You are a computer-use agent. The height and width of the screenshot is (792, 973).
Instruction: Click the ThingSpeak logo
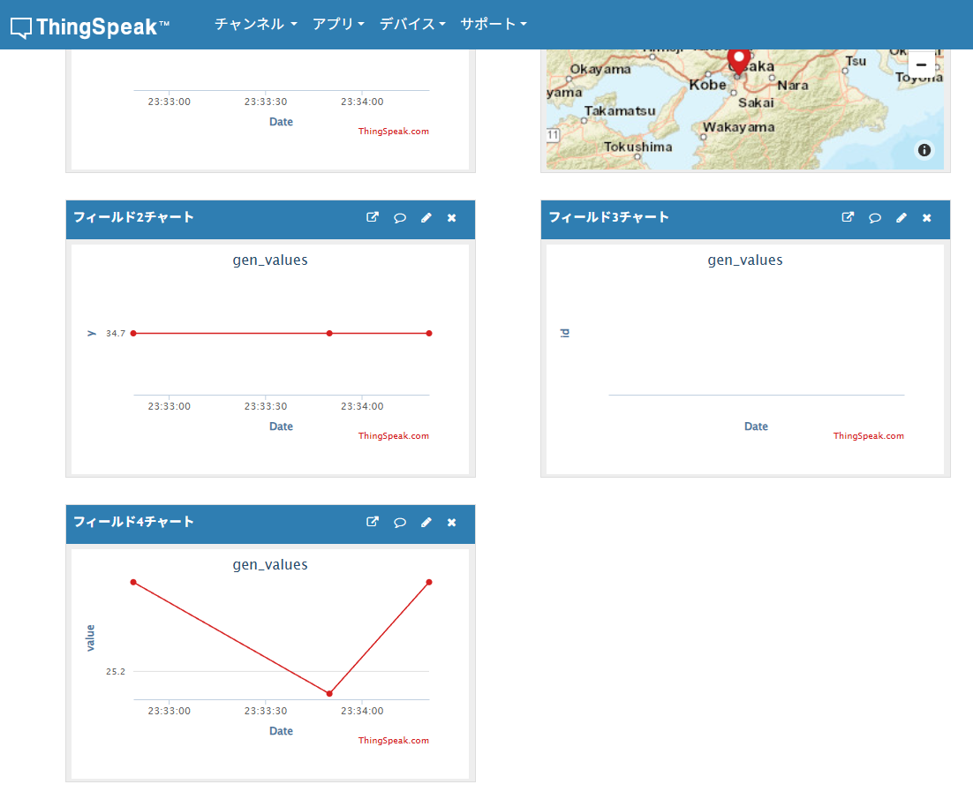pyautogui.click(x=90, y=26)
